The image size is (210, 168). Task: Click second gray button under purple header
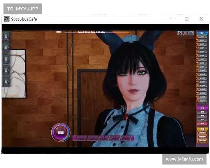pos(202,116)
